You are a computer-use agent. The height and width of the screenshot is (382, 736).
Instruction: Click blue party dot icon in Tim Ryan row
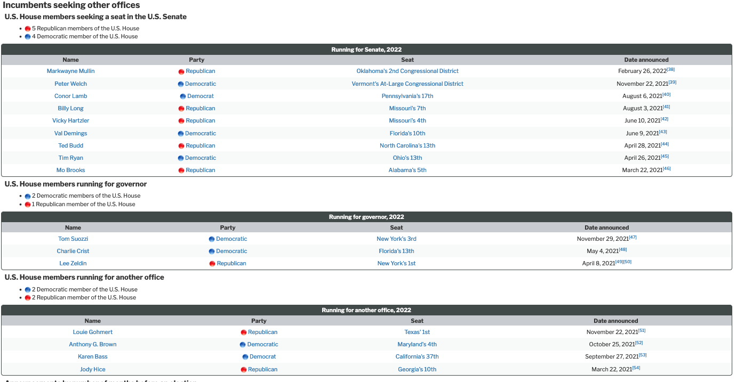pos(181,158)
